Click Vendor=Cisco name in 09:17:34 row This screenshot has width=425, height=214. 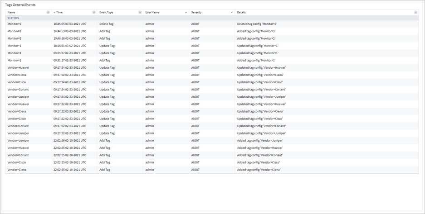click(x=17, y=82)
